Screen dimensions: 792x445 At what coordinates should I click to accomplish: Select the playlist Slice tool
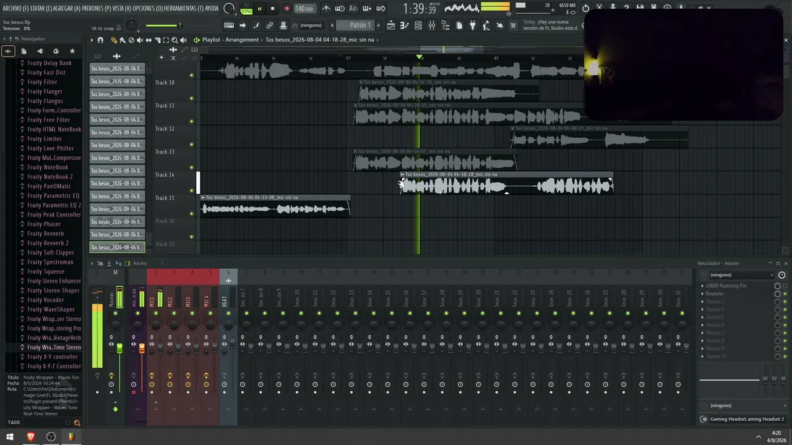click(x=157, y=40)
